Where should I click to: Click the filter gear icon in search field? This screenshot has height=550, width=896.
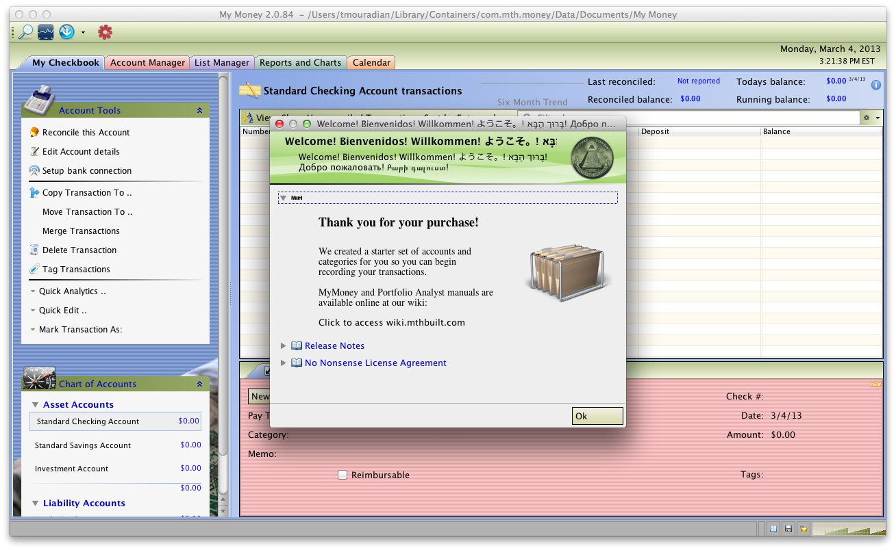(x=867, y=118)
